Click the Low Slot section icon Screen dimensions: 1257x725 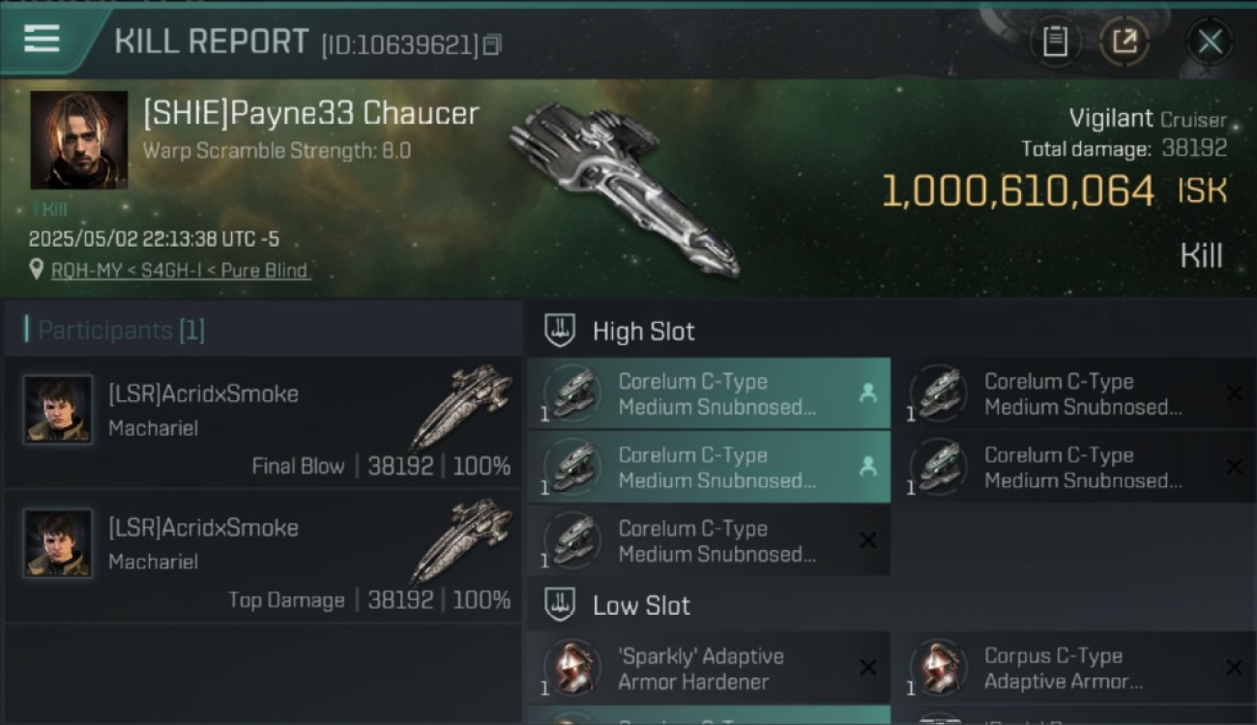coord(560,605)
